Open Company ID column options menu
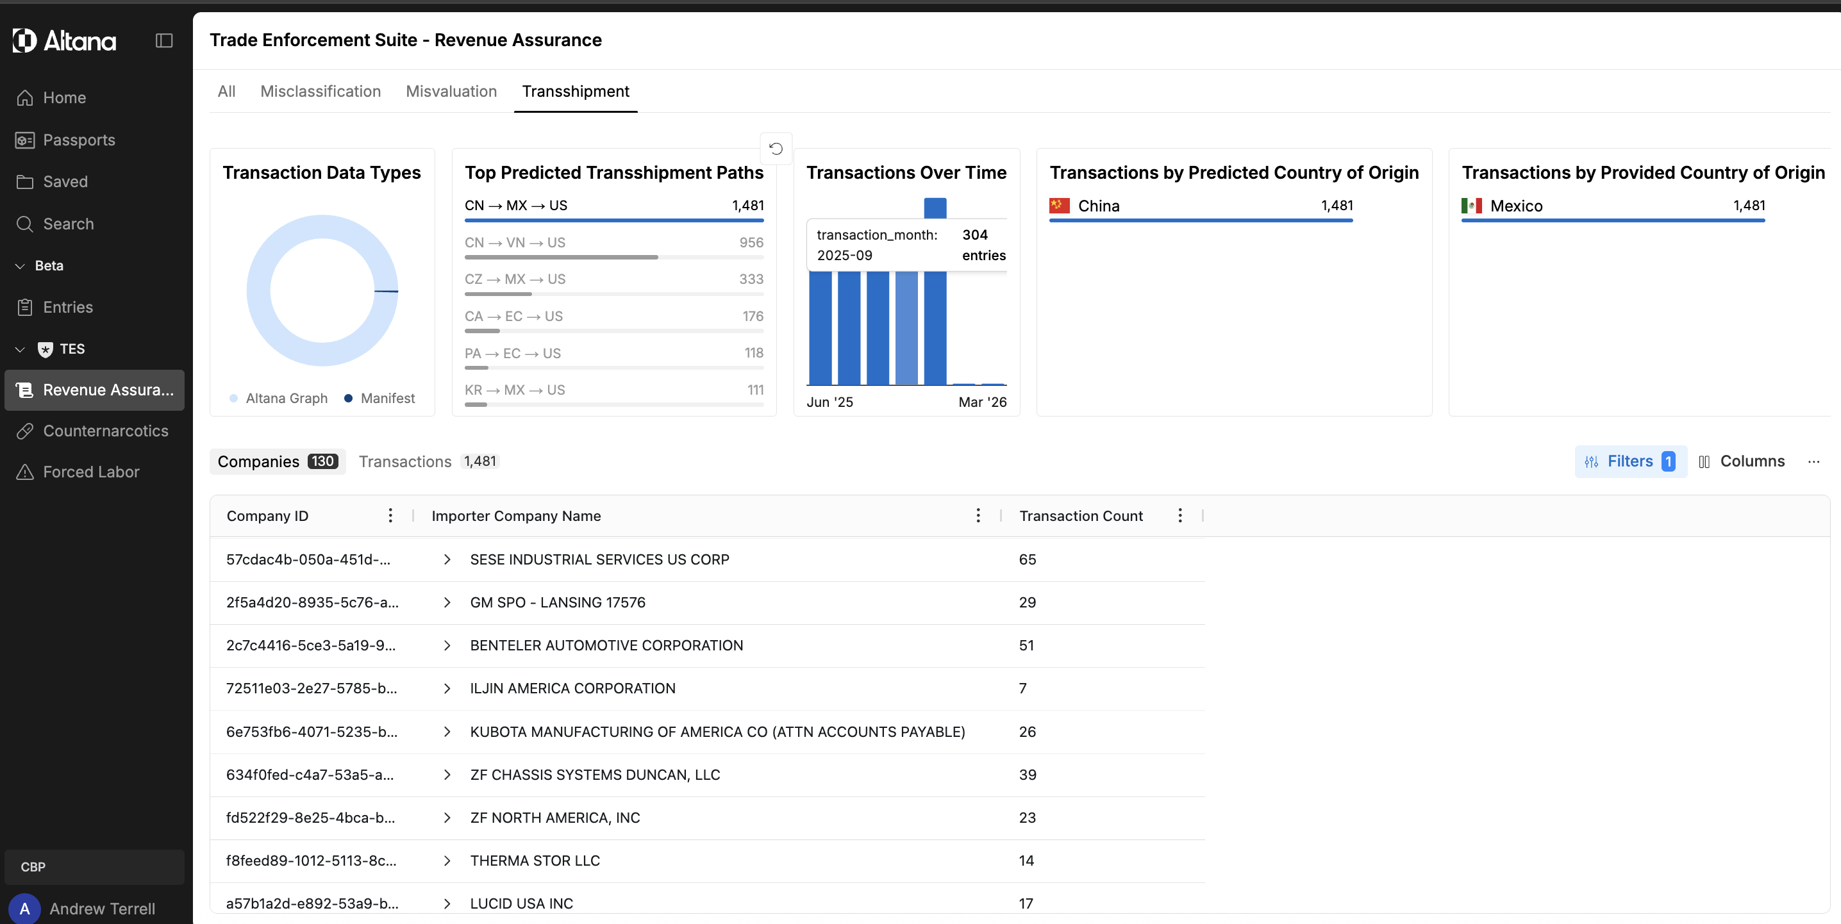 (x=390, y=515)
